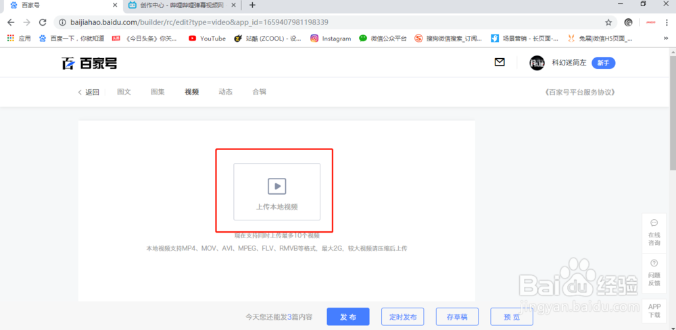676x330 pixels.
Task: Click the 定时发布 button
Action: tap(403, 316)
